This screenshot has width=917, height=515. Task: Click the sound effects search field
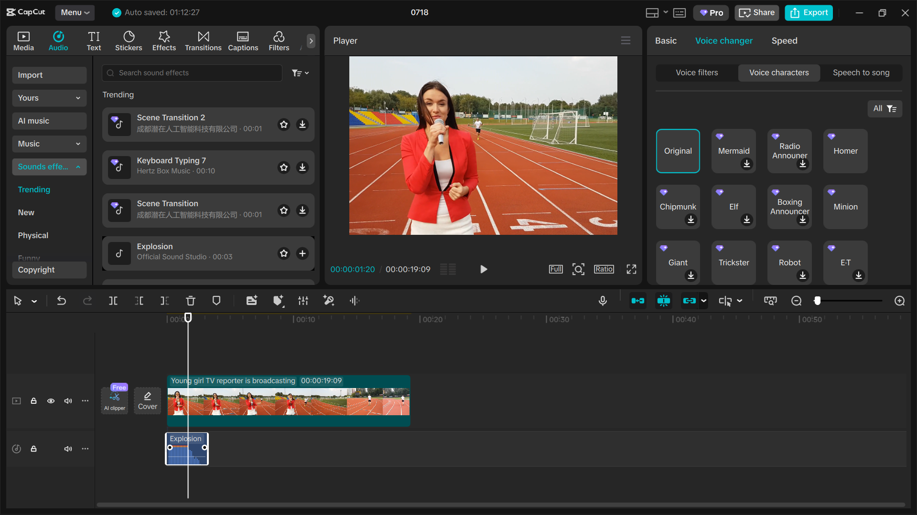tap(191, 73)
